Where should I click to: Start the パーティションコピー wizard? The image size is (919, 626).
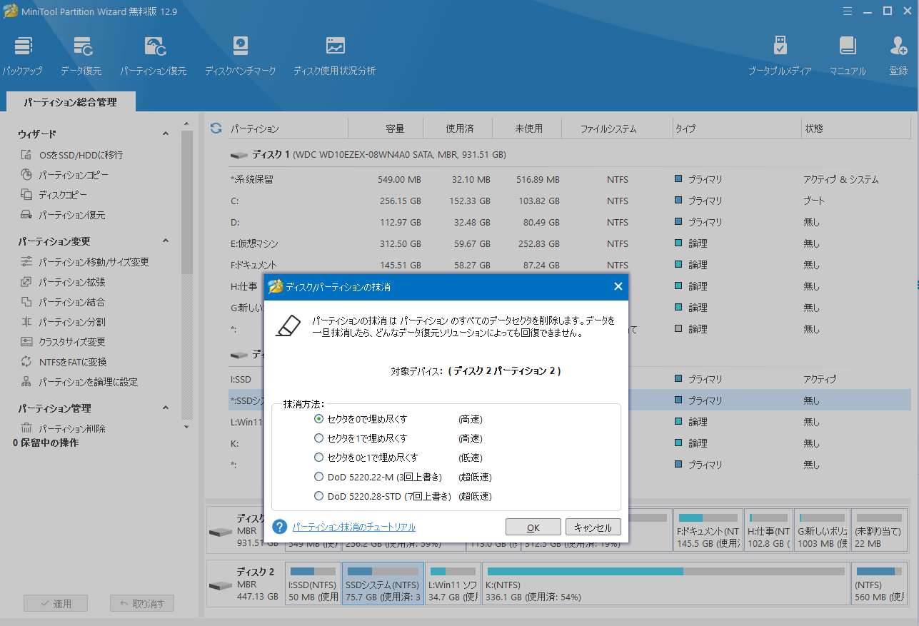click(x=64, y=175)
